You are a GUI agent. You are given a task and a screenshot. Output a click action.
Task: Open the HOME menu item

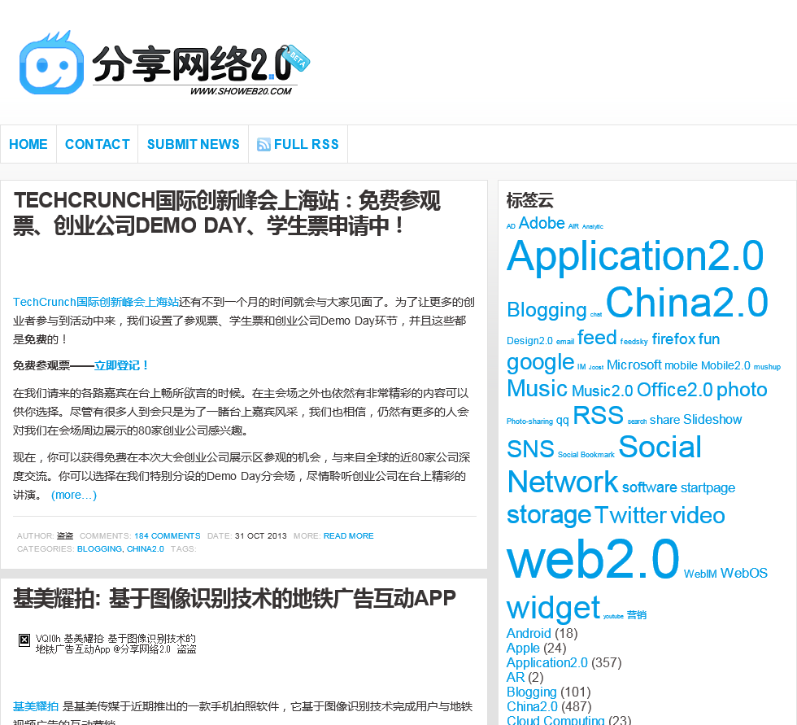pos(28,144)
